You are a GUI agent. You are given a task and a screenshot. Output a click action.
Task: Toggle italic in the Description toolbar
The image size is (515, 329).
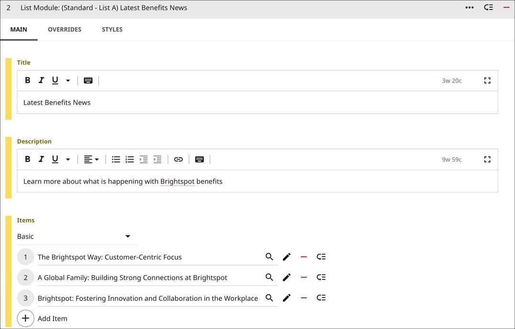41,159
